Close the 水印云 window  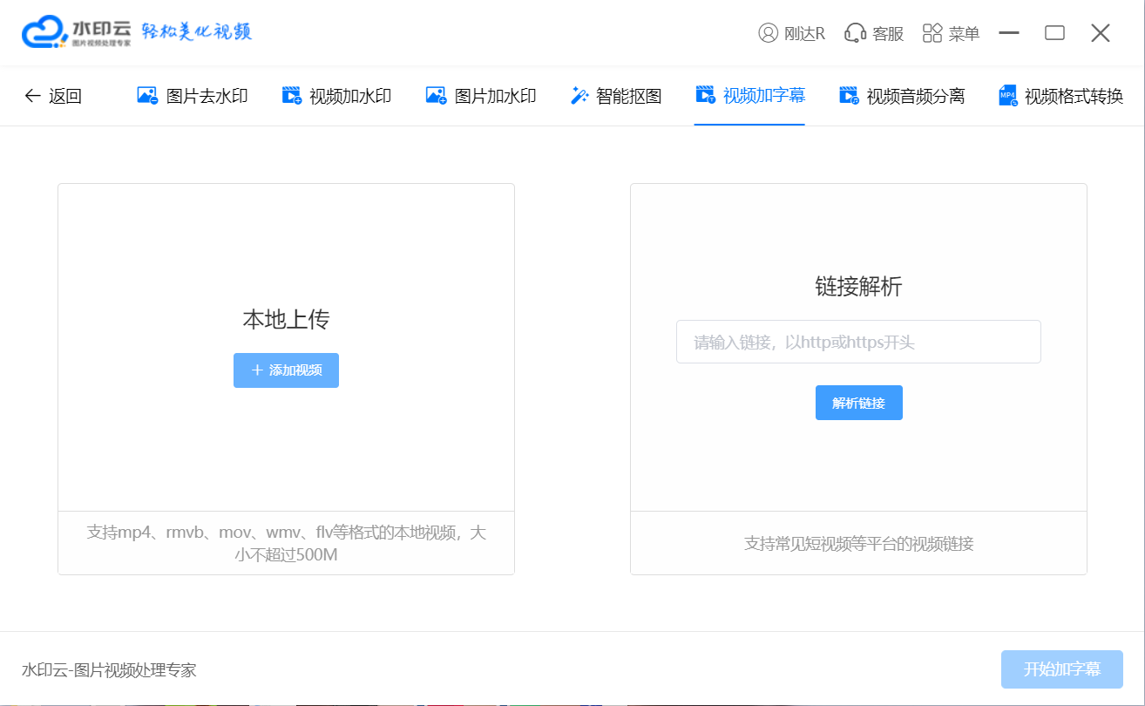pyautogui.click(x=1101, y=33)
